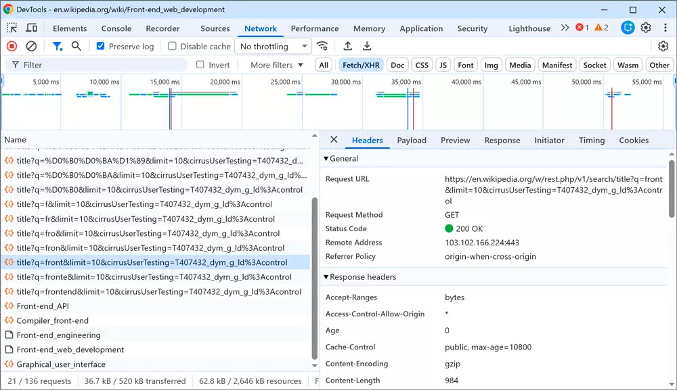
Task: Click the headers pane scrollbar thumb
Action: pyautogui.click(x=672, y=189)
